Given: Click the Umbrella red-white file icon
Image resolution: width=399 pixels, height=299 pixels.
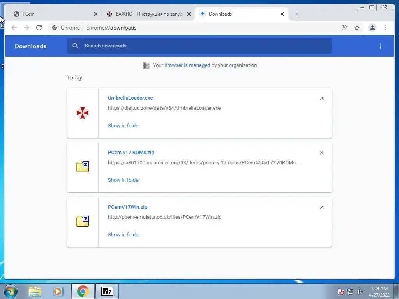Looking at the screenshot, I should coord(83,113).
